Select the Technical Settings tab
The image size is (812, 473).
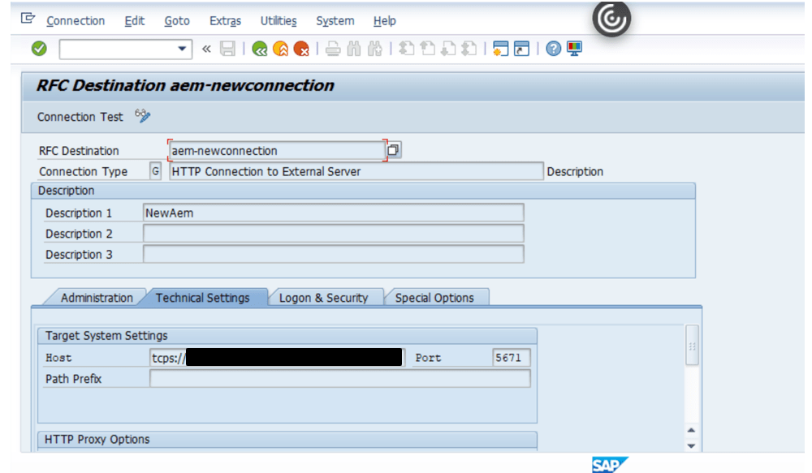click(x=202, y=298)
